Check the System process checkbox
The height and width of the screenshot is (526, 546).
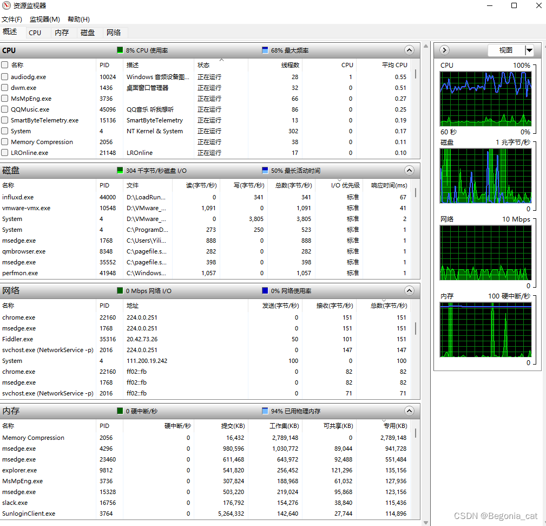(5, 131)
